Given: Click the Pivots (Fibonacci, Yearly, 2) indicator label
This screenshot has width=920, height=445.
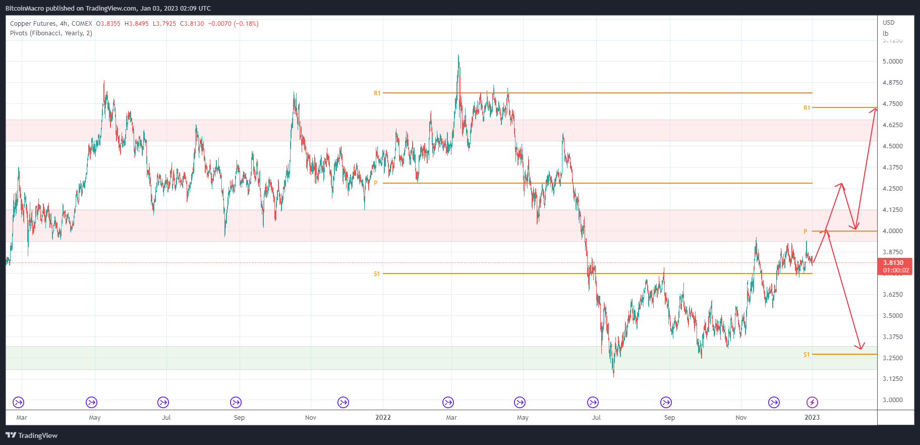Looking at the screenshot, I should [51, 33].
